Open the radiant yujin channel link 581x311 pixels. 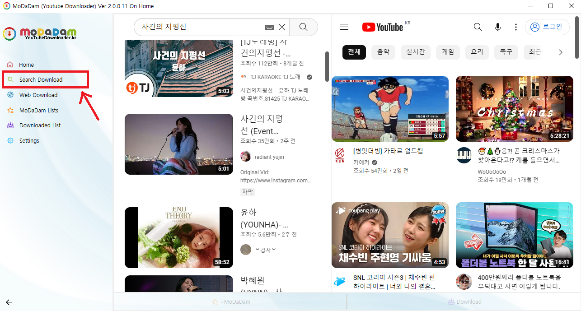[269, 157]
